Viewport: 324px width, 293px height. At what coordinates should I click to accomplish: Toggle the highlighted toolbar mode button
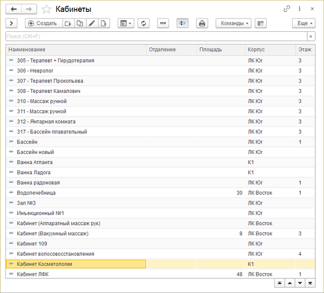[x=182, y=23]
